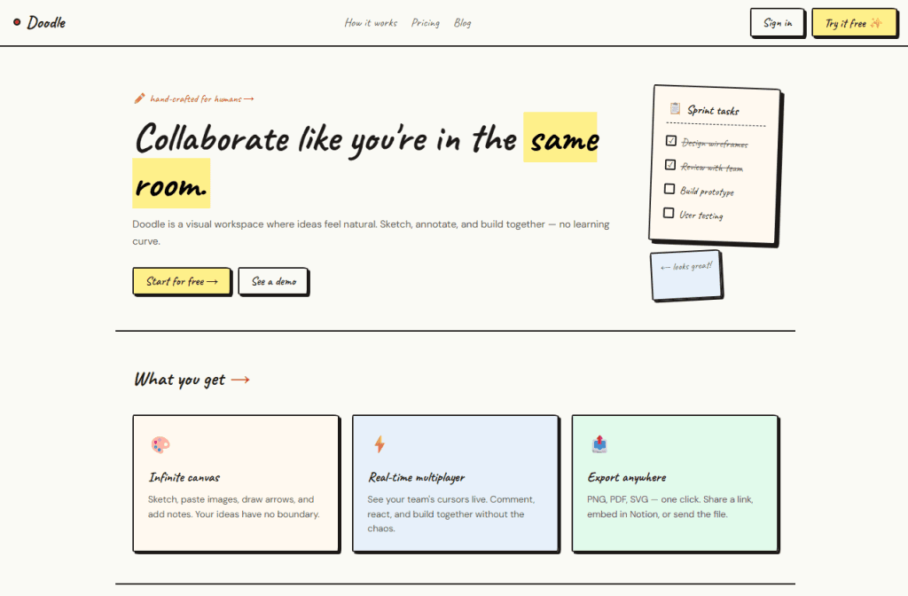Uncheck the Design wireframes checkbox
908x596 pixels.
pyautogui.click(x=671, y=141)
